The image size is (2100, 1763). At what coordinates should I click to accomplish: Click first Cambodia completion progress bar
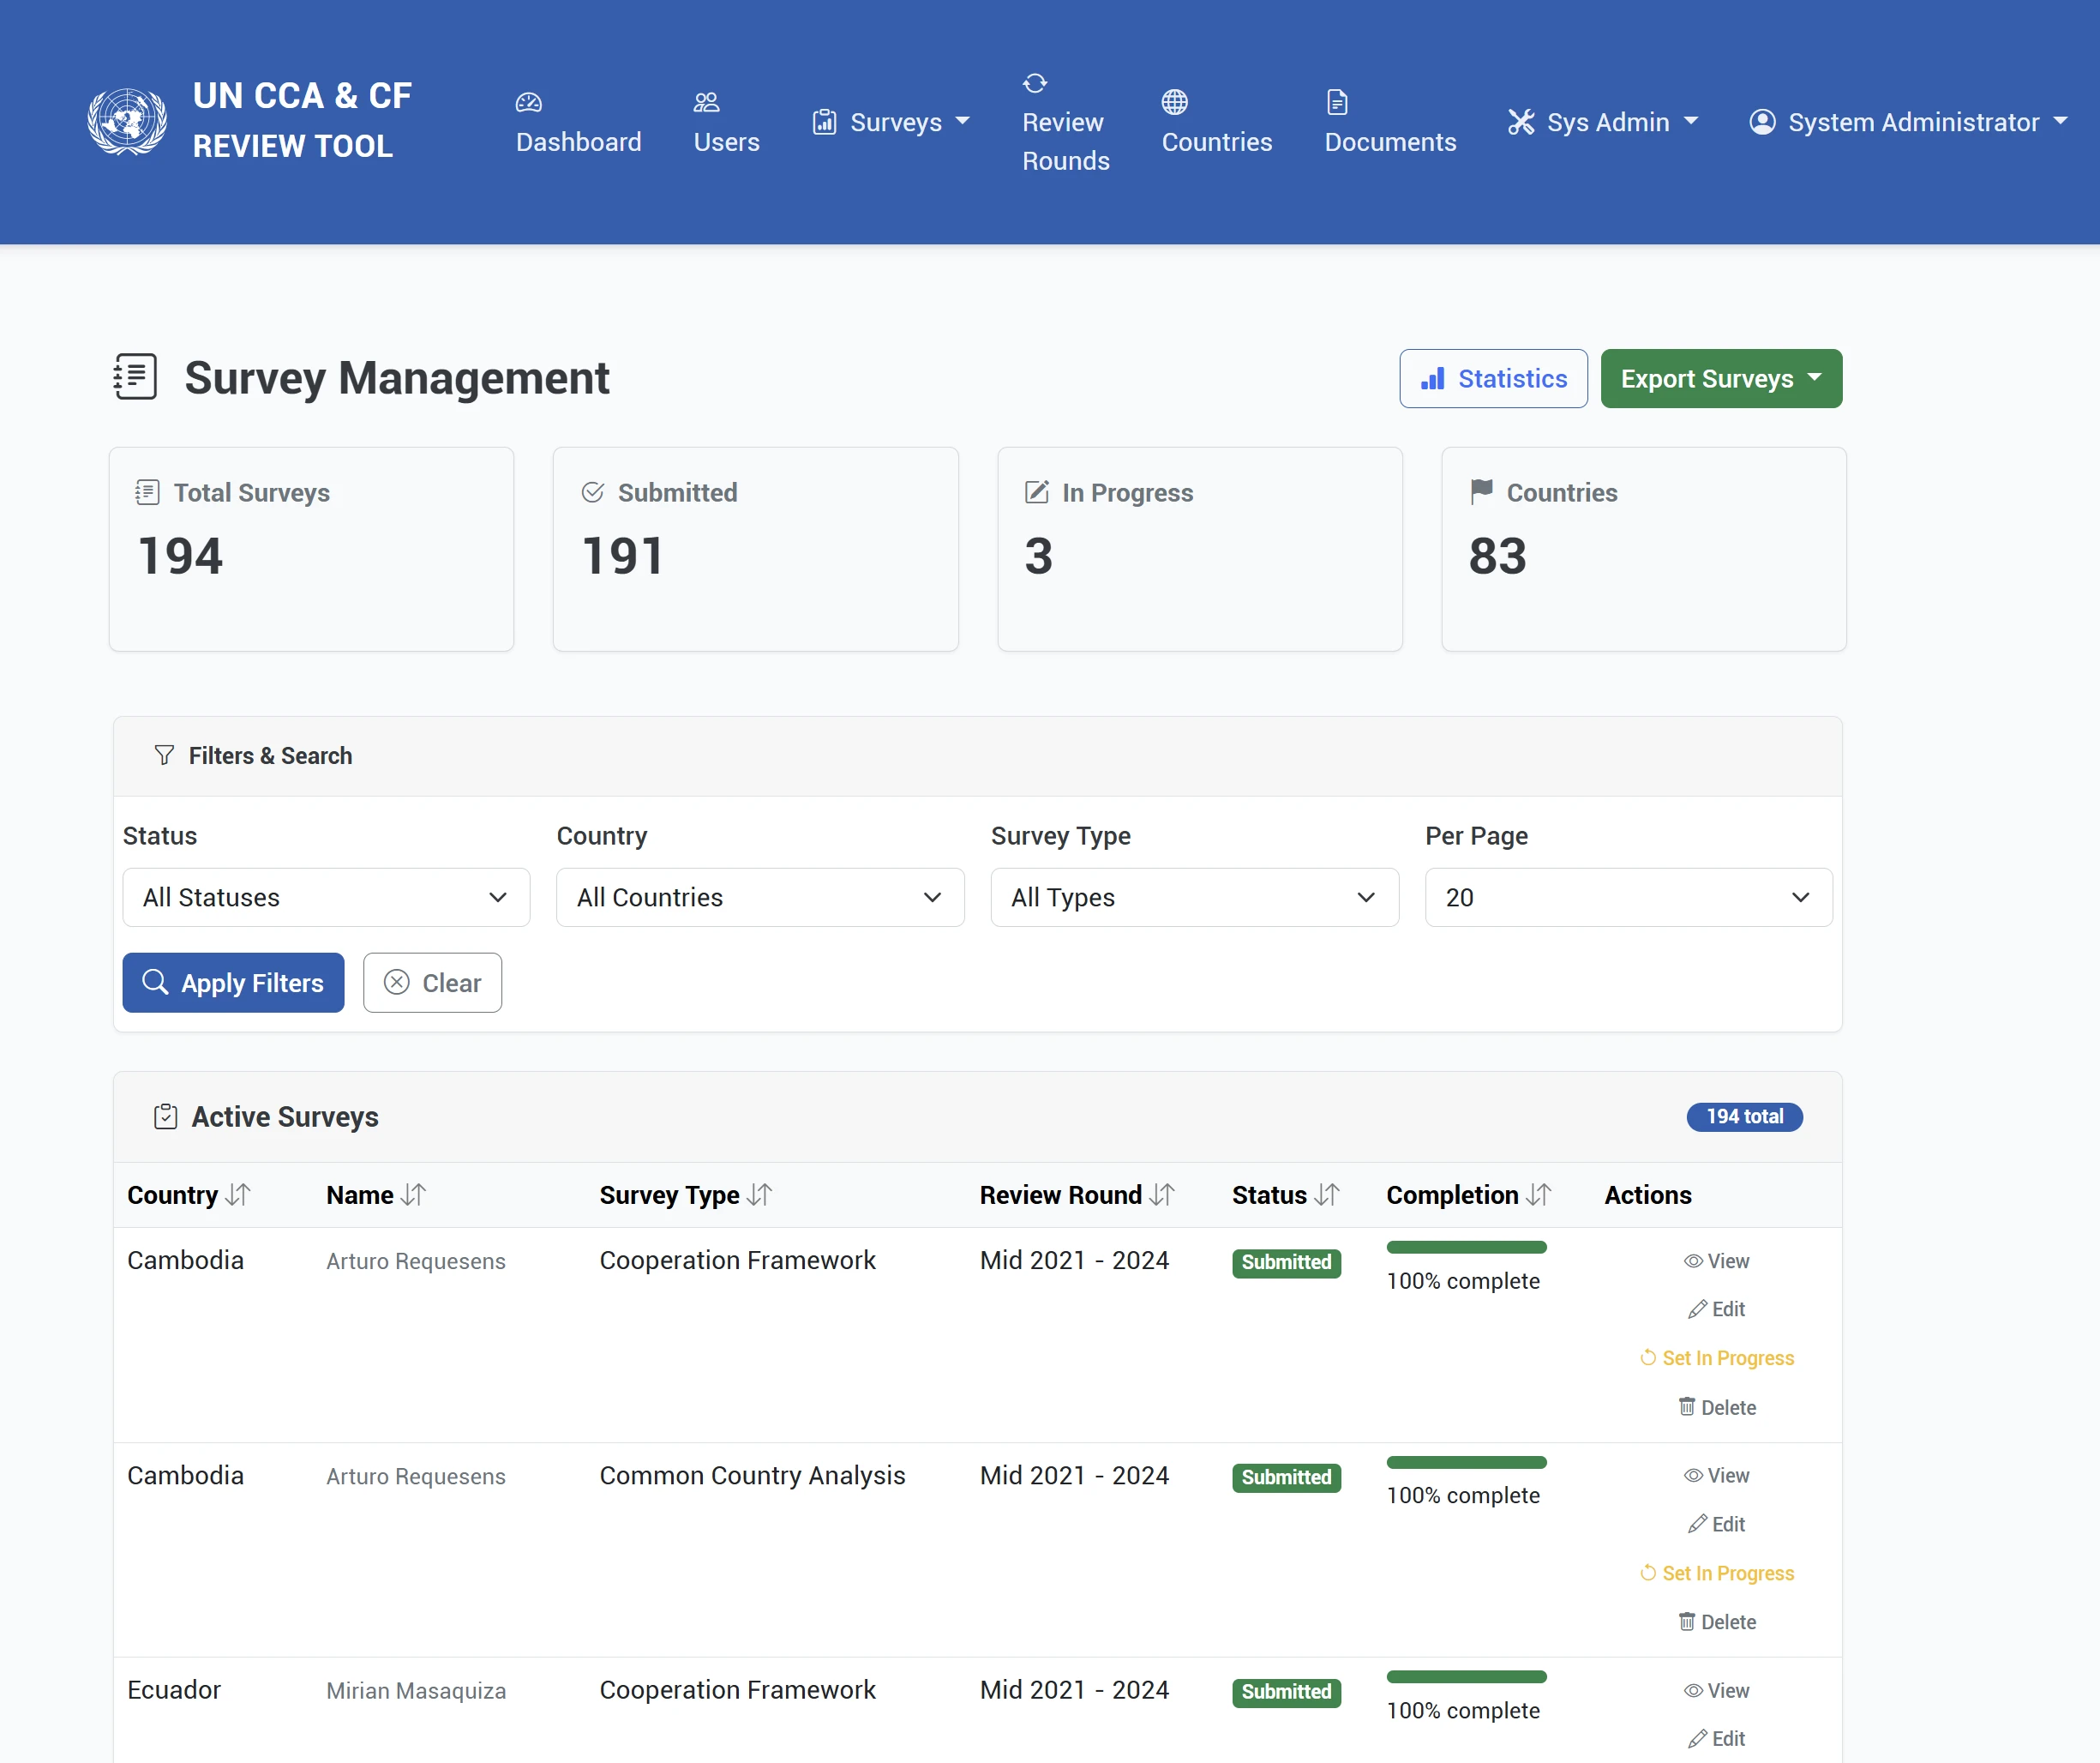point(1466,1247)
